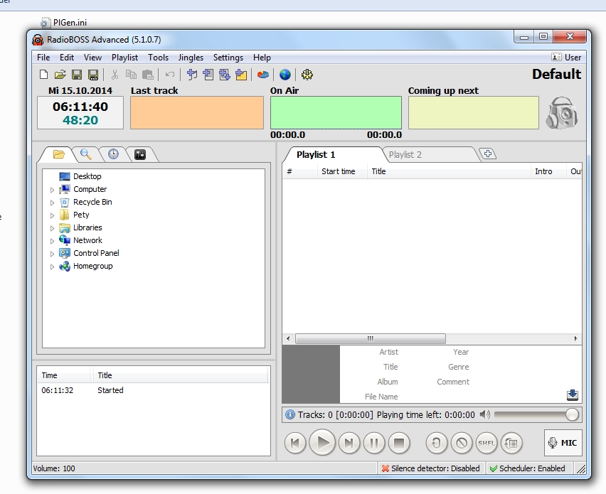Expand the Computer tree node

52,190
